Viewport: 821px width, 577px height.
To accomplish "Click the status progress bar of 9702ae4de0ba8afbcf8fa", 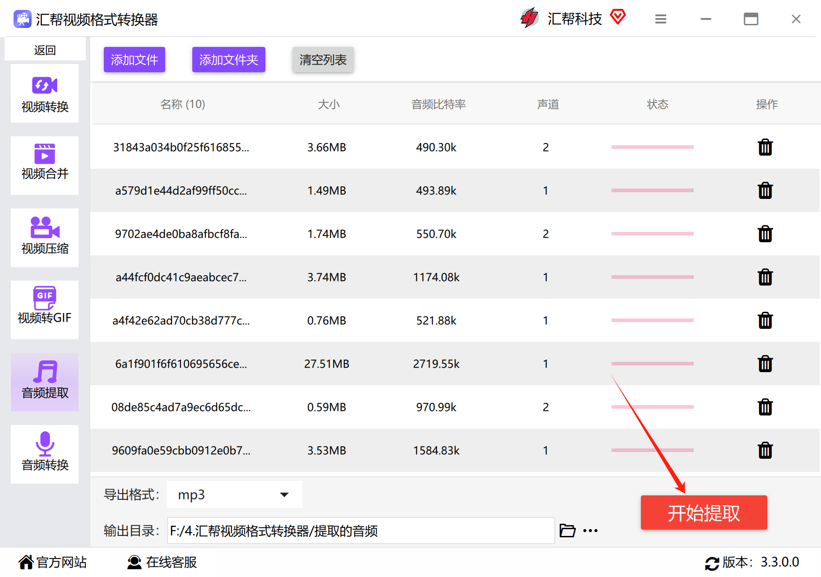I will tap(653, 234).
